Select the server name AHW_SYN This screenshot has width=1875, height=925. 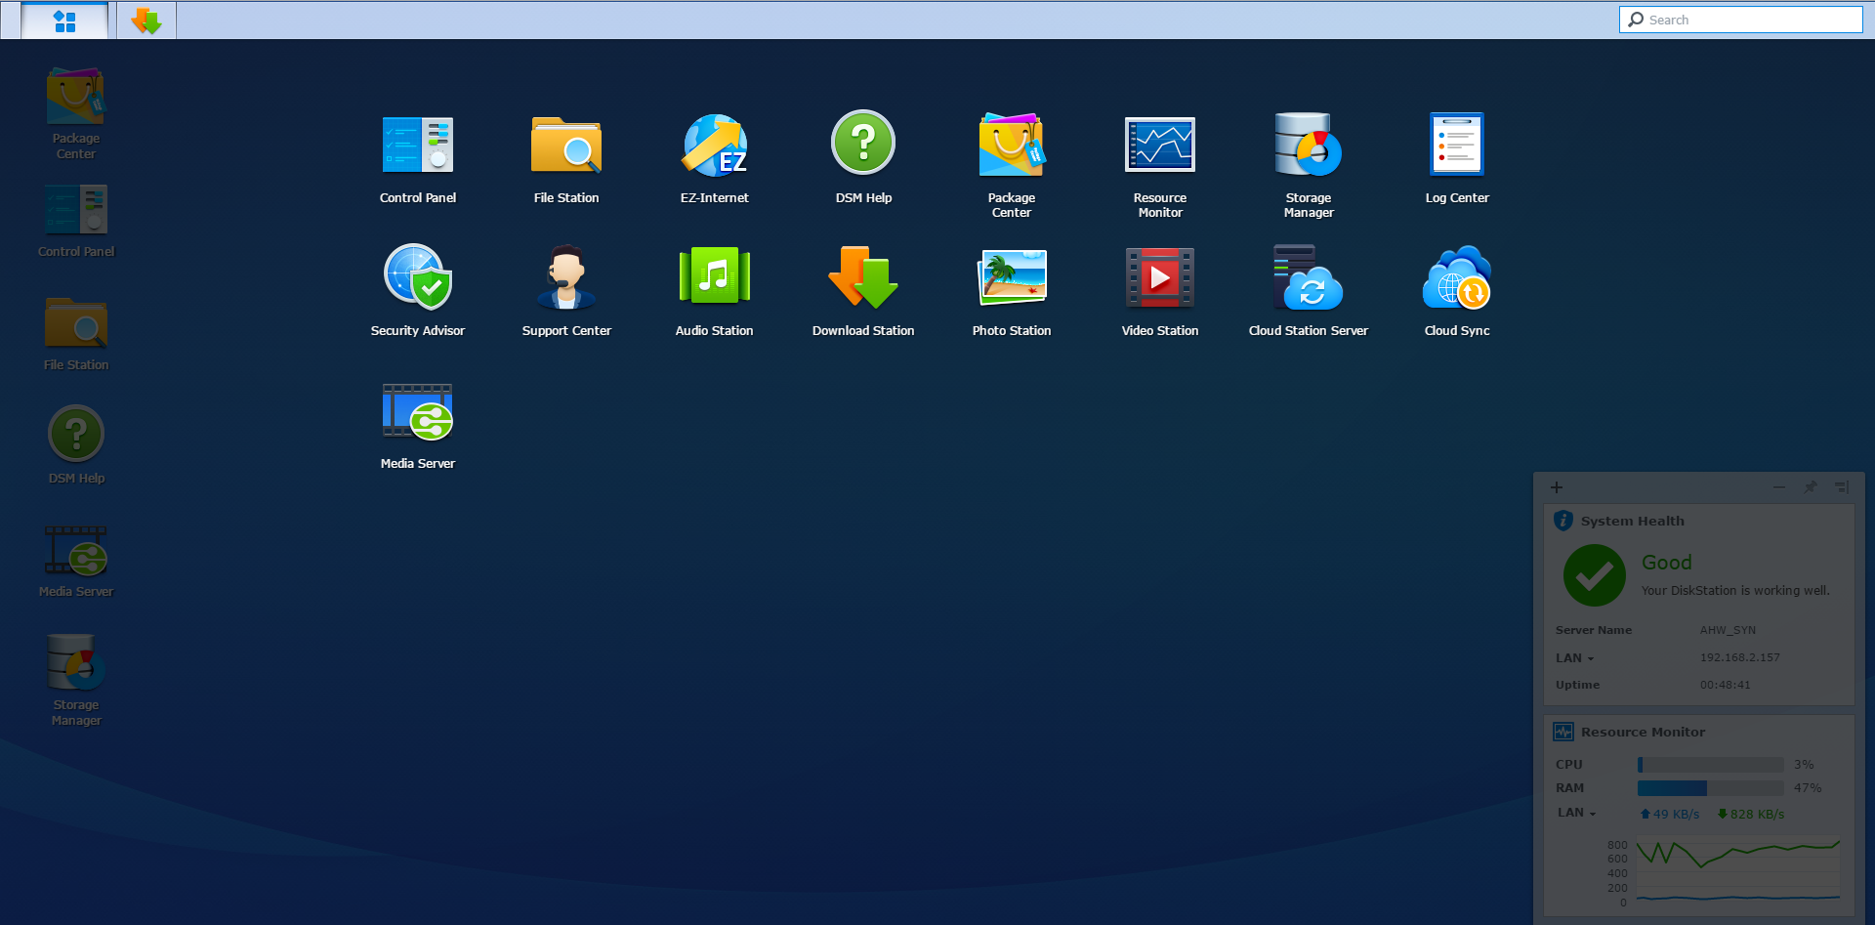click(x=1728, y=631)
